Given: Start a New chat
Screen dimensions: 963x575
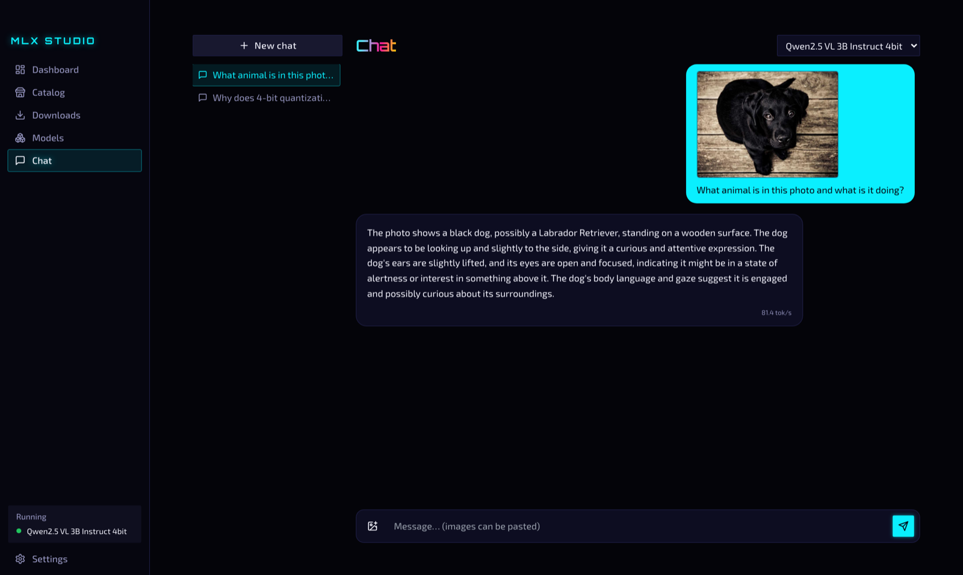Looking at the screenshot, I should click(x=267, y=46).
